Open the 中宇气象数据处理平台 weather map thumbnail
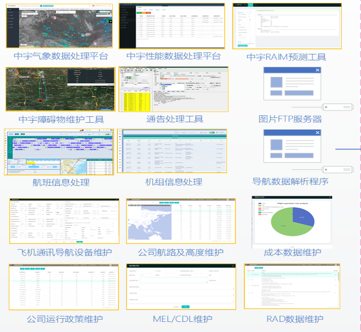This screenshot has width=361, height=332. click(60, 25)
